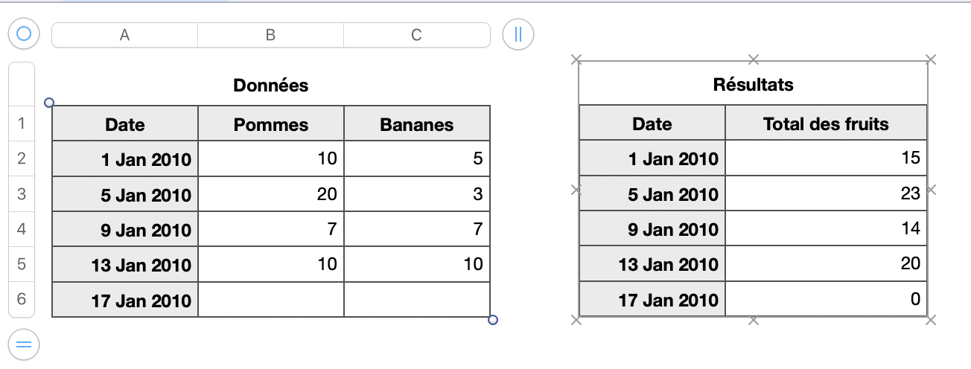Click empty Bananes cell for 17 Jan 2010
Image resolution: width=971 pixels, height=369 pixels.
click(416, 300)
